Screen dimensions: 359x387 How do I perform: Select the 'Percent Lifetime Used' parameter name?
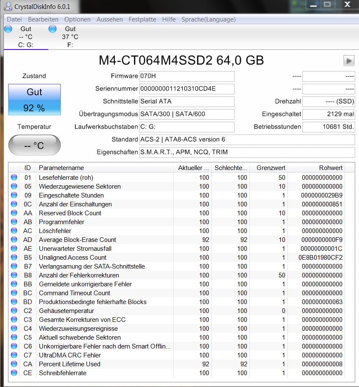click(x=70, y=364)
